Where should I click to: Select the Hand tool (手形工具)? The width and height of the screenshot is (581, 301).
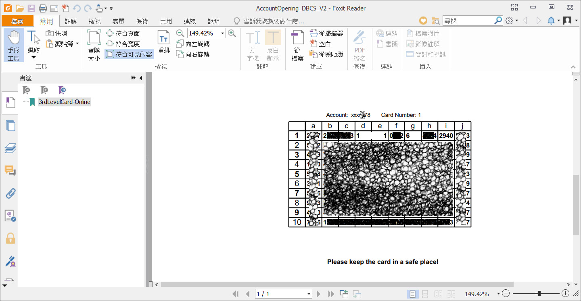[x=14, y=45]
